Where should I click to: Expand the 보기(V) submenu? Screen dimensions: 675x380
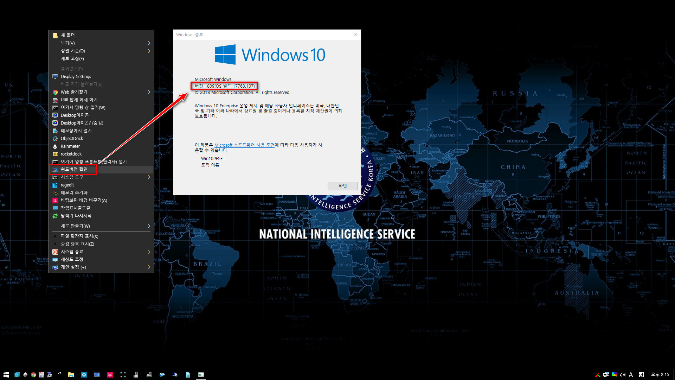[101, 43]
